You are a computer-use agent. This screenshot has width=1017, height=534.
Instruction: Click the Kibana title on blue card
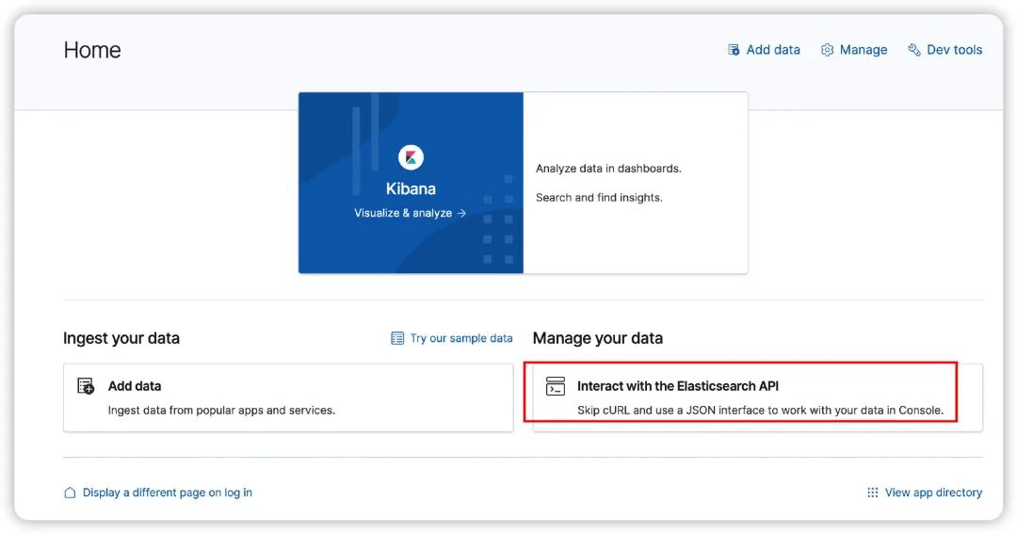(x=411, y=188)
